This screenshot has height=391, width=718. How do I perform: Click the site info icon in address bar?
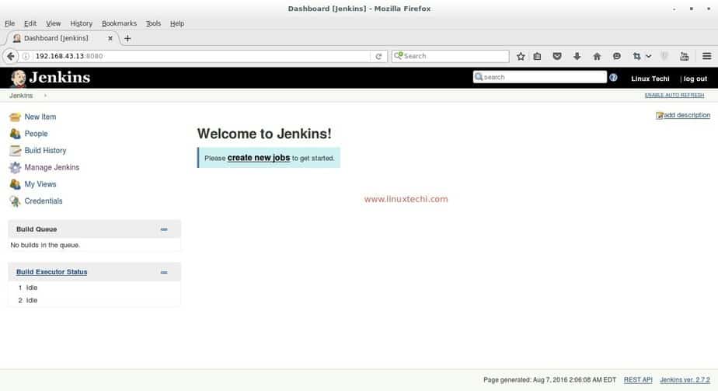point(26,56)
